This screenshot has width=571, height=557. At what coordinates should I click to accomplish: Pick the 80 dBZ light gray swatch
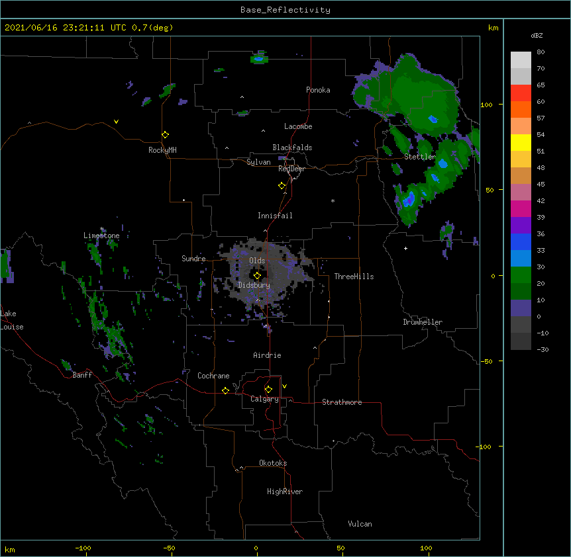[x=521, y=60]
